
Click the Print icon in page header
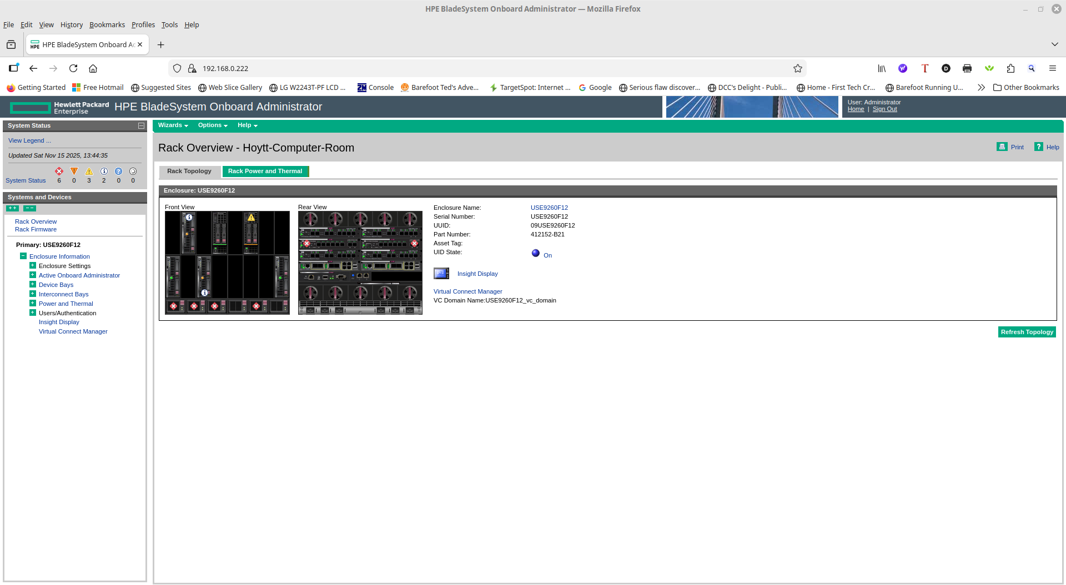click(1002, 147)
